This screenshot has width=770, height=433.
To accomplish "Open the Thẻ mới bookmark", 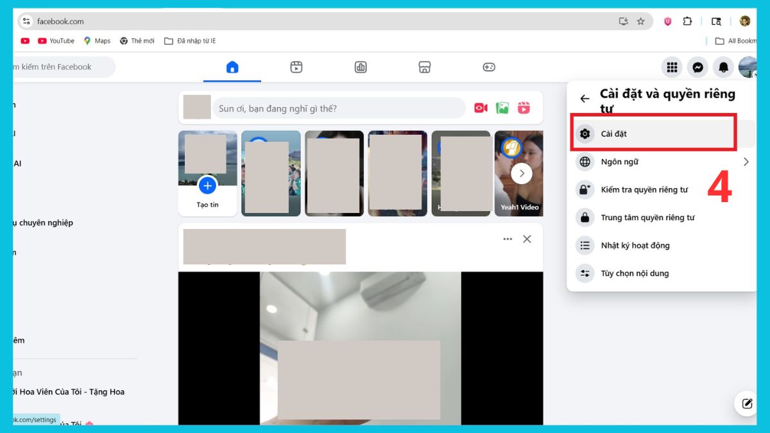I will point(137,40).
